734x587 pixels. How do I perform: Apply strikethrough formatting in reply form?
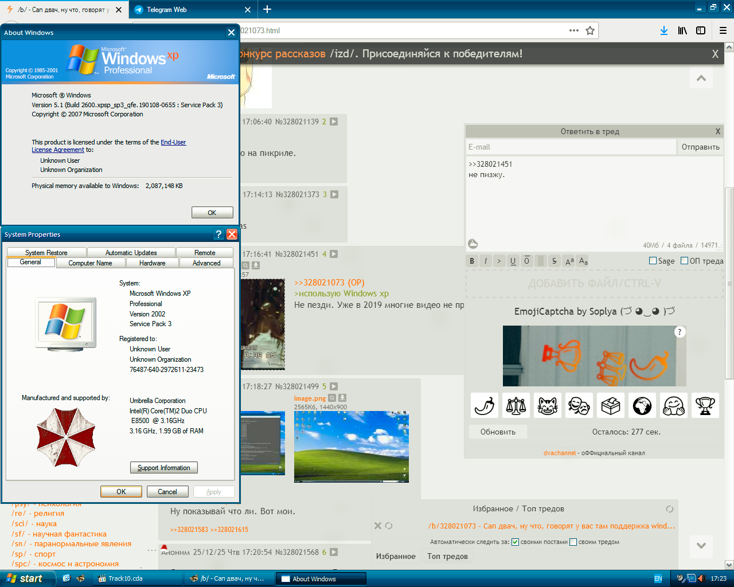point(554,261)
